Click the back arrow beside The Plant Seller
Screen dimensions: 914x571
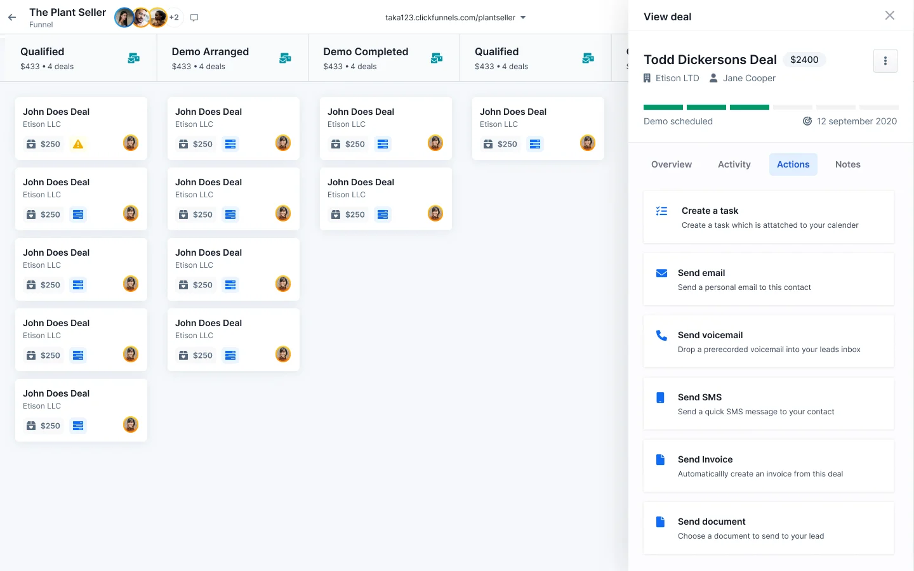(x=11, y=18)
